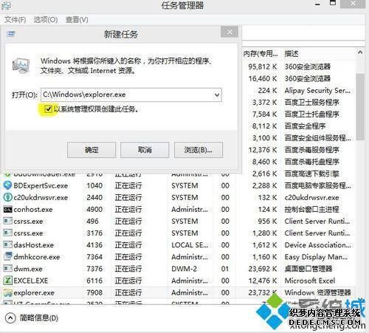Click the Microsoft Excel description
The width and height of the screenshot is (369, 333).
click(x=310, y=281)
